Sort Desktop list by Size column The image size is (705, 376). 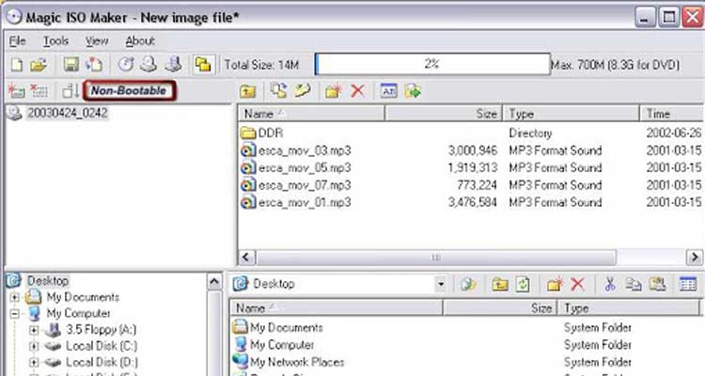pyautogui.click(x=500, y=308)
